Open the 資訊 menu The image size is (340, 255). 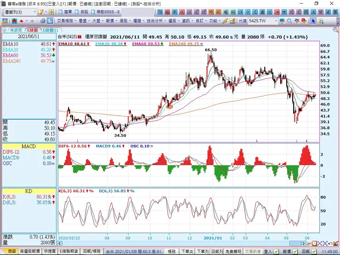tap(187, 21)
